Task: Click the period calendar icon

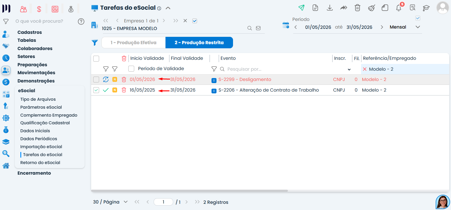Action: 286,25
